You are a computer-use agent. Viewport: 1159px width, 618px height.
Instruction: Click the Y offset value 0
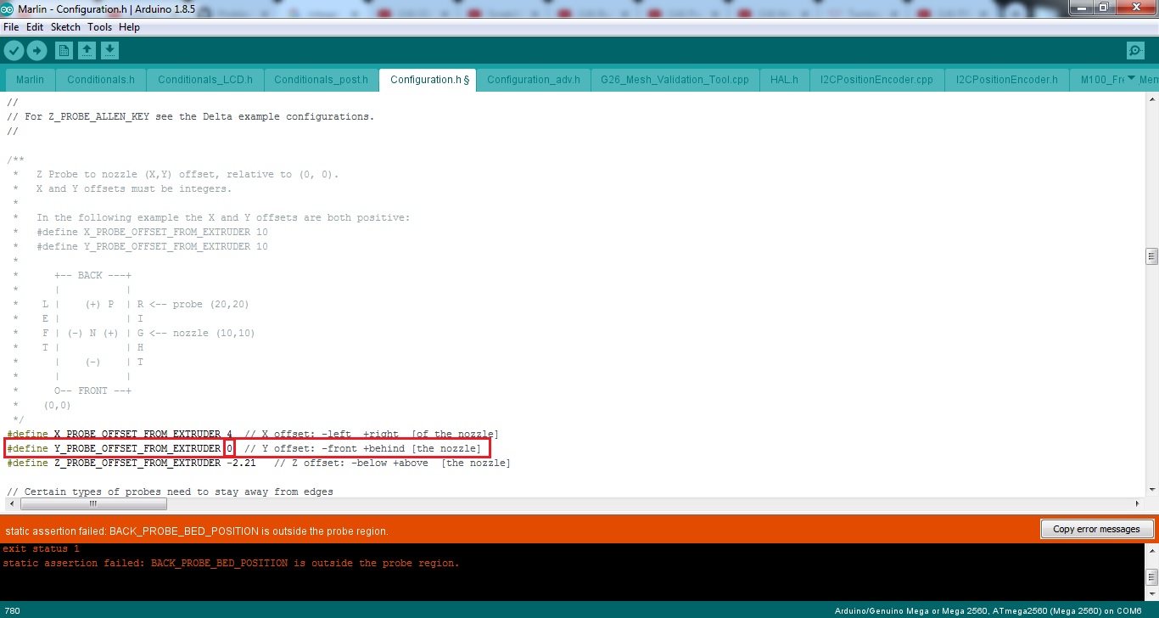click(x=229, y=448)
